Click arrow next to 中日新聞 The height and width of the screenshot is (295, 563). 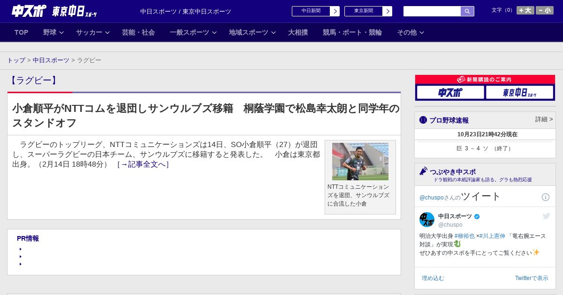(335, 11)
